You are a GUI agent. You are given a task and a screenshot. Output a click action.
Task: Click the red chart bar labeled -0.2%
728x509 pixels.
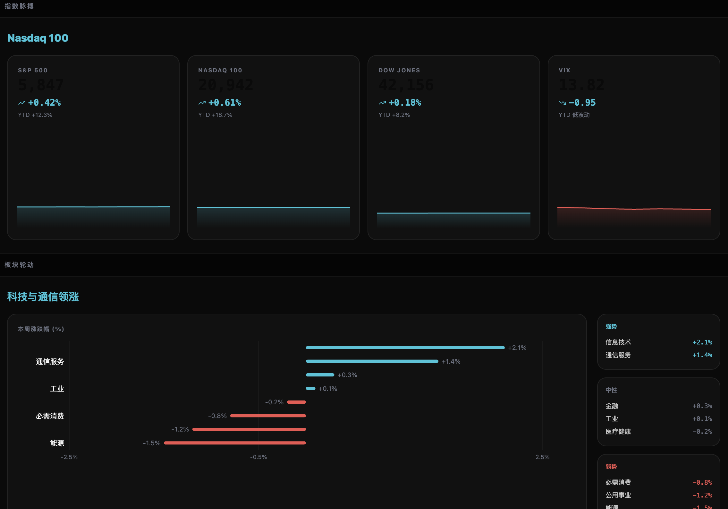[296, 402]
